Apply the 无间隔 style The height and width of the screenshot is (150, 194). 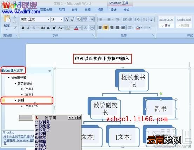184,22
